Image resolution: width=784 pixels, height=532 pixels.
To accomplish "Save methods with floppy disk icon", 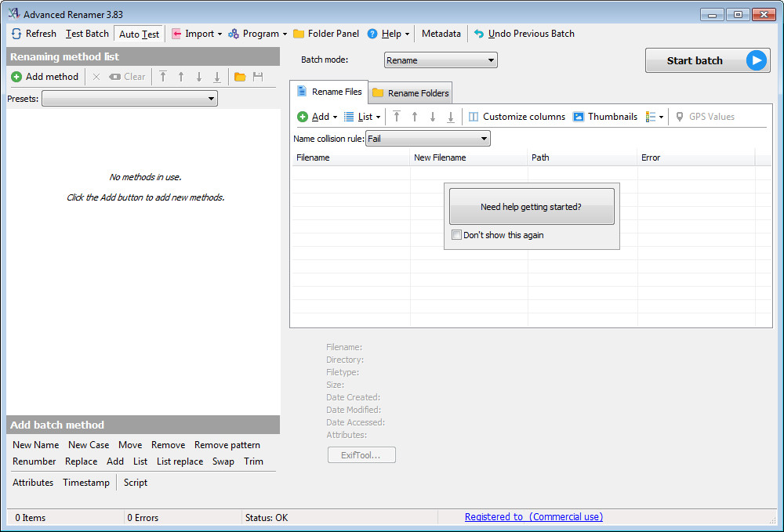I will (x=258, y=77).
